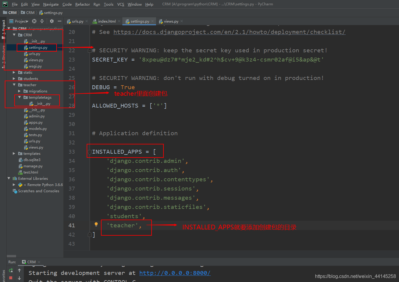Image resolution: width=399 pixels, height=282 pixels.
Task: Open the Refactor menu
Action: pos(82,4)
